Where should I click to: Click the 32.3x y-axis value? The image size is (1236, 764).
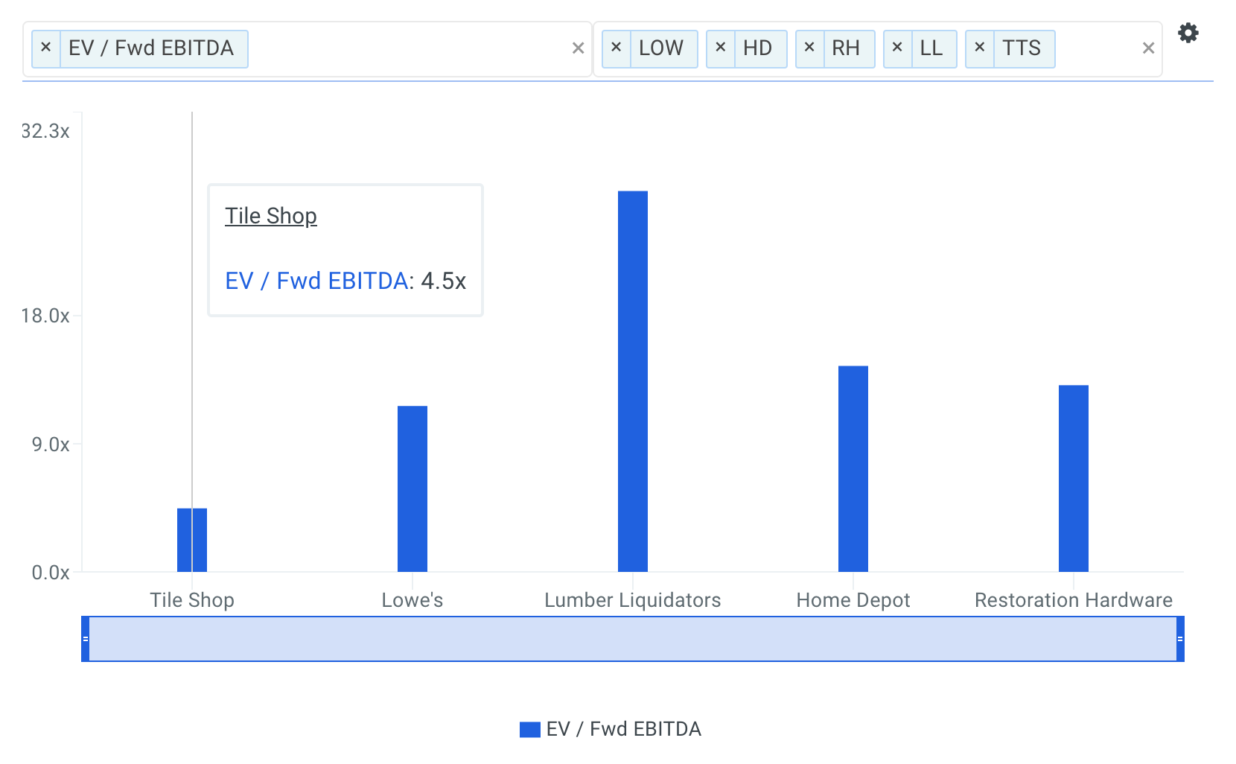coord(45,131)
